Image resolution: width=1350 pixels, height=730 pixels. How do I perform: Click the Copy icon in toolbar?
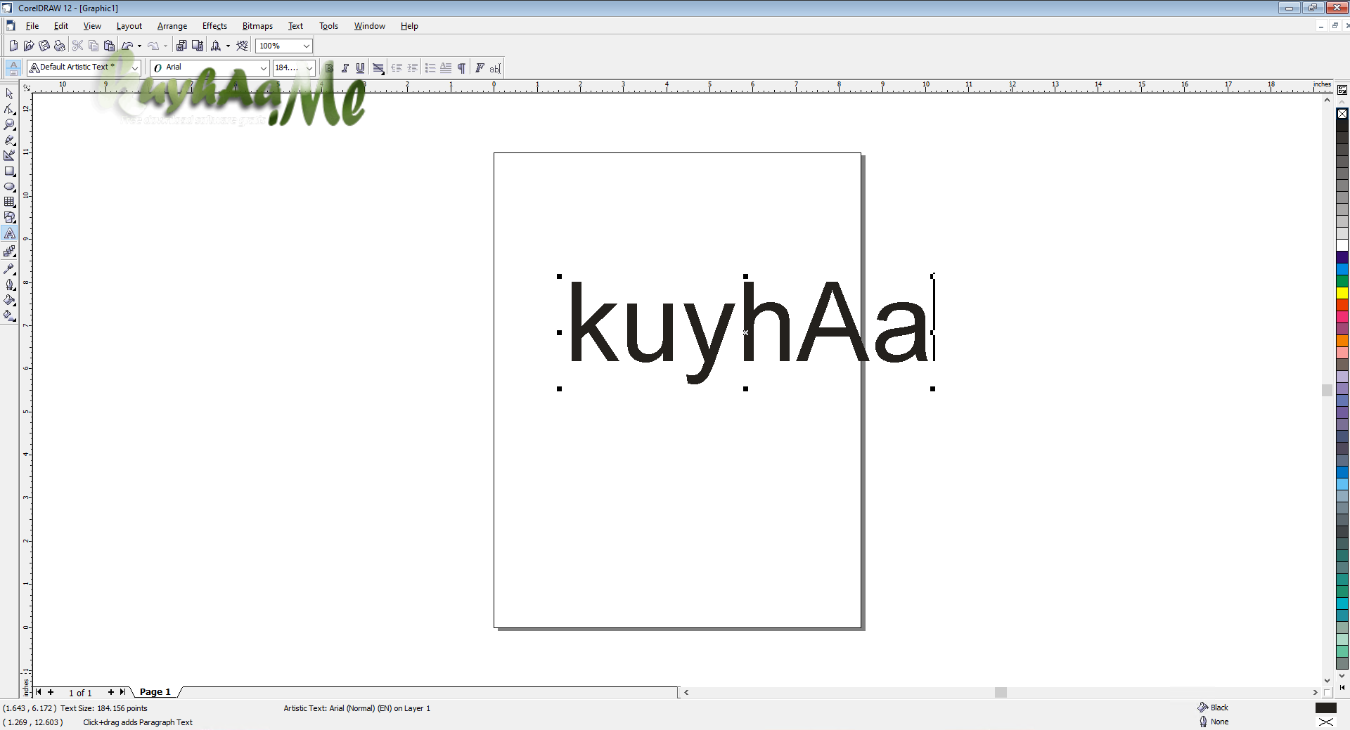[x=94, y=46]
